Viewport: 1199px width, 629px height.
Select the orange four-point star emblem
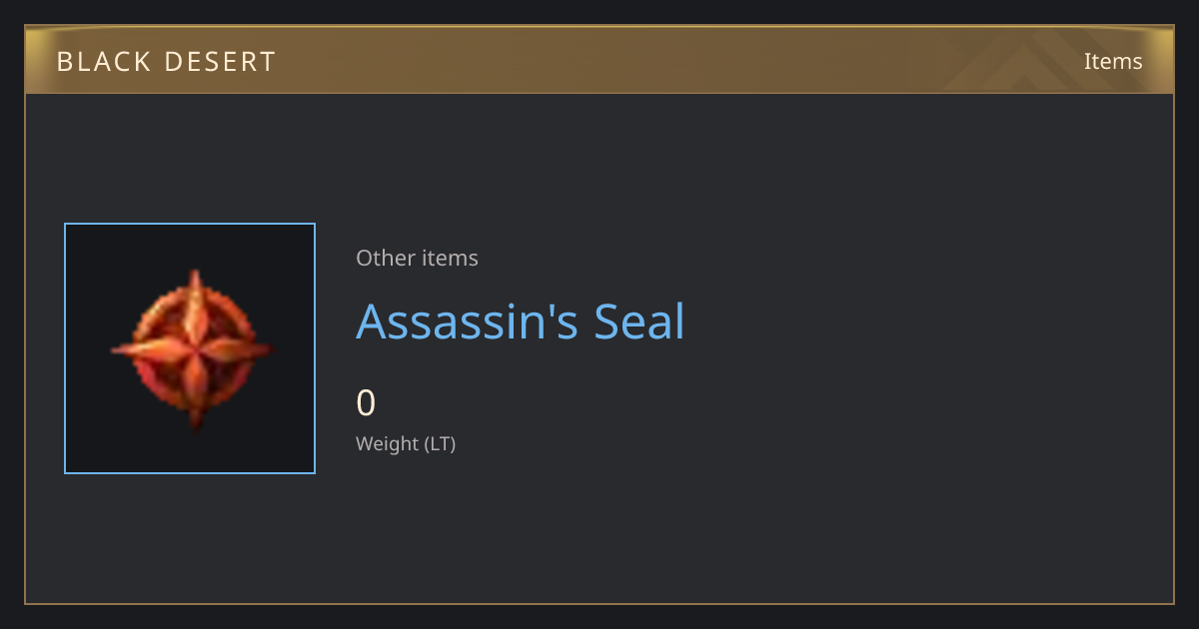coord(191,349)
